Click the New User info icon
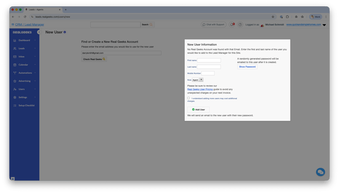Screen dimensions: 339x193 coord(65,32)
